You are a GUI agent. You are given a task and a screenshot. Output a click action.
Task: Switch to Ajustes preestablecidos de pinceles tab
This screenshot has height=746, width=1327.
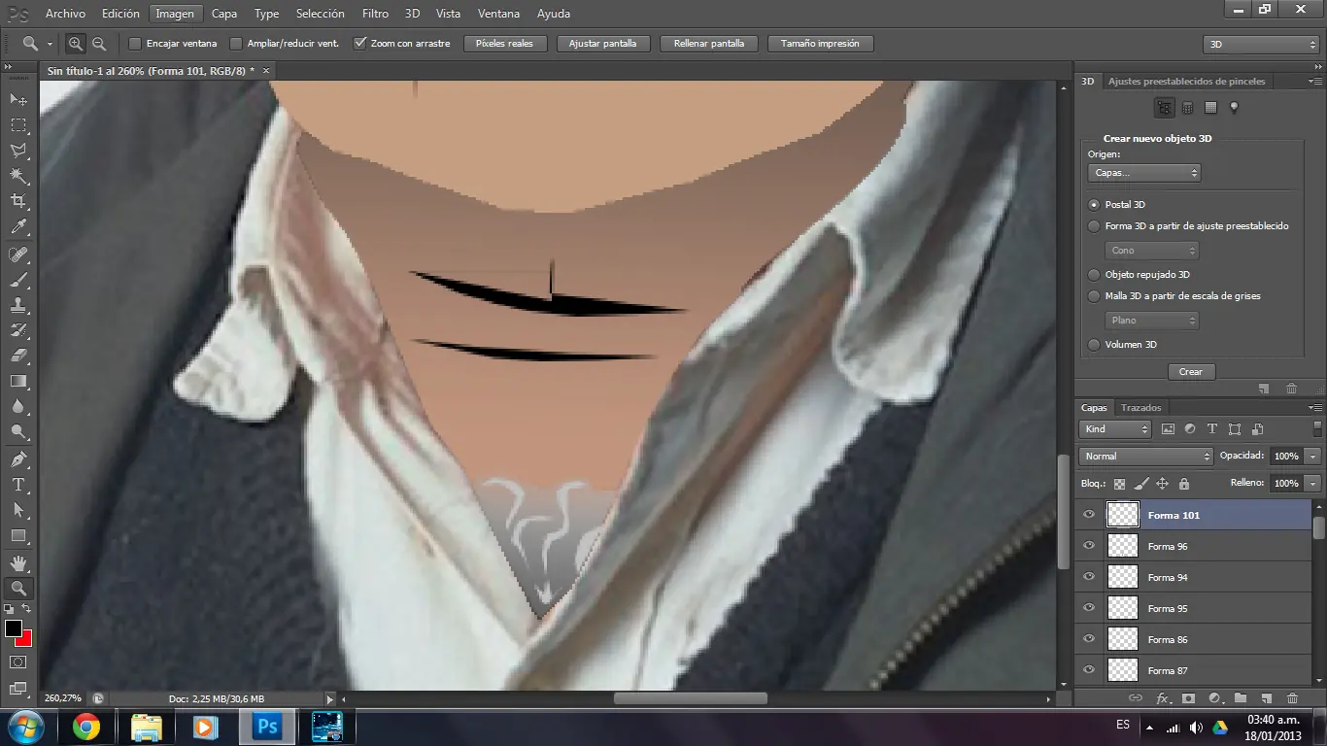coord(1184,82)
